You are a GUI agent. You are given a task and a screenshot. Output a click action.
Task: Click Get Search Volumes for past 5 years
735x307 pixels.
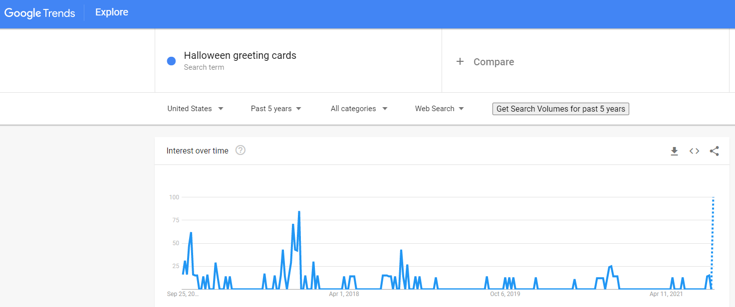[x=560, y=109]
